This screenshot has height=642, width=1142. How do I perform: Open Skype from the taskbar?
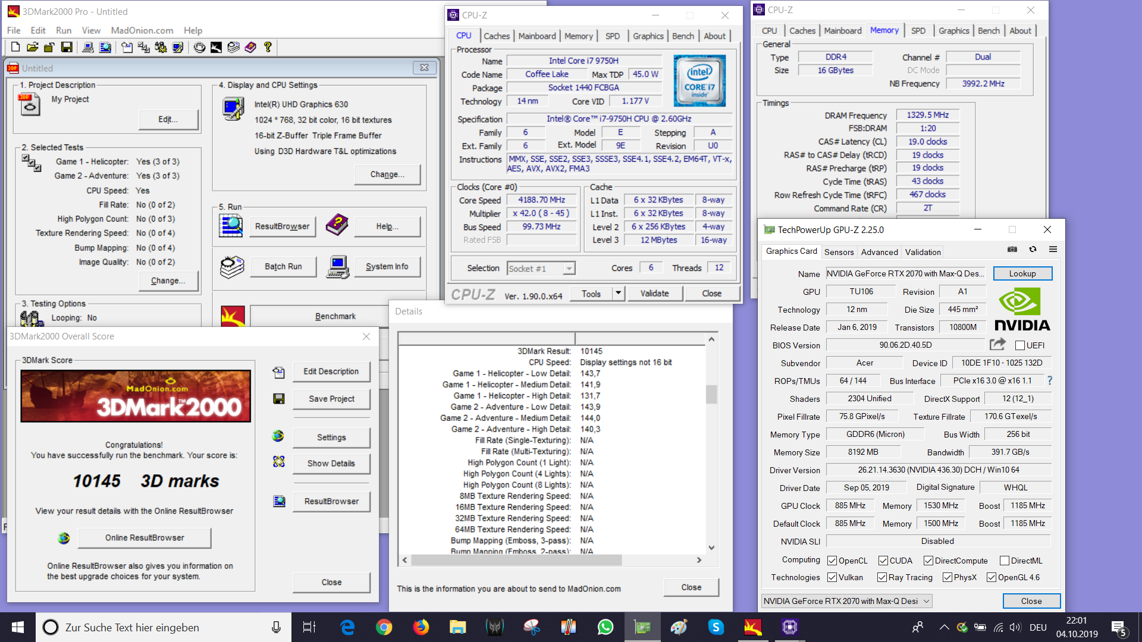716,627
